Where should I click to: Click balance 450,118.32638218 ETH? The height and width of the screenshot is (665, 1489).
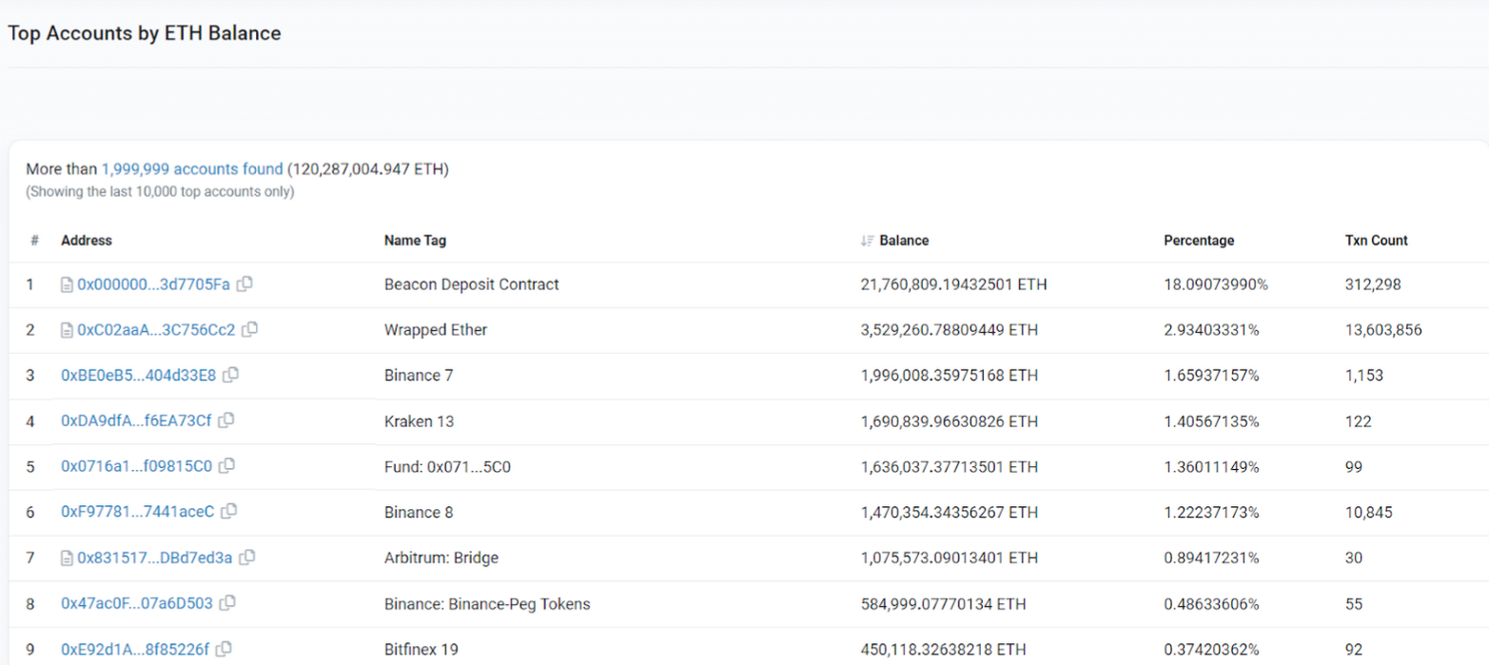click(943, 649)
